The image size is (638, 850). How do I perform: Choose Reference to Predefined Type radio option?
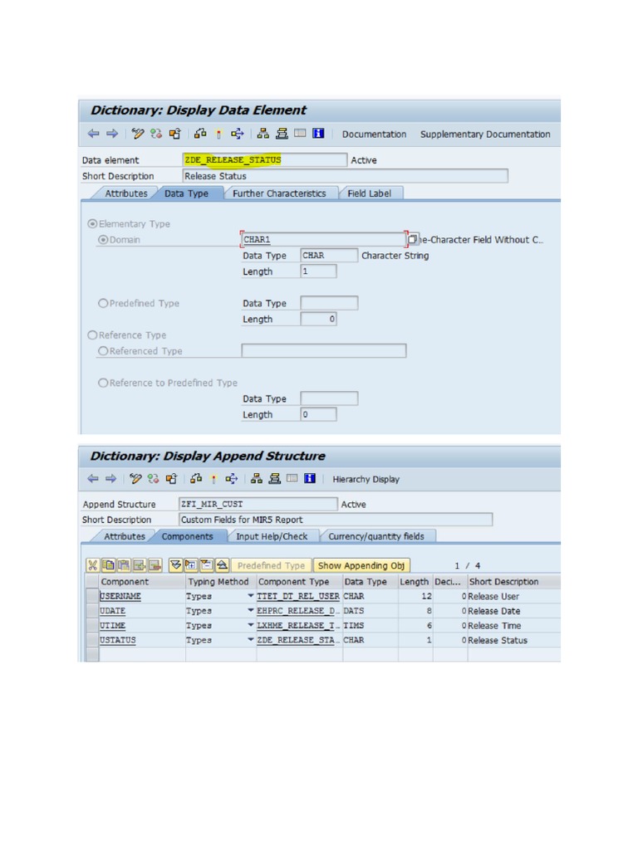pyautogui.click(x=103, y=383)
